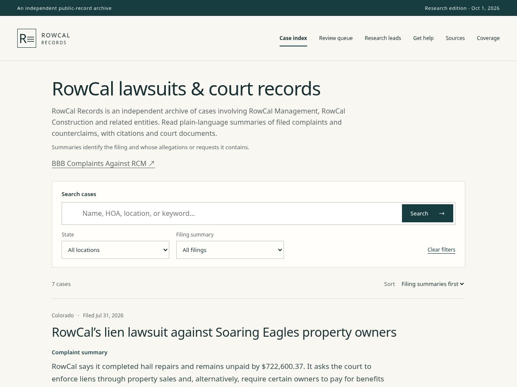This screenshot has height=387, width=517.
Task: Select the "Complaint summary" label
Action: [x=80, y=352]
